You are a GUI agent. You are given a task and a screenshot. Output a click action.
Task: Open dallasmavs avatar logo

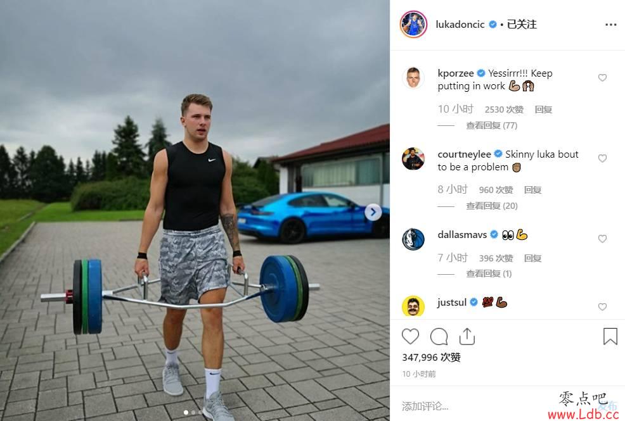click(413, 239)
